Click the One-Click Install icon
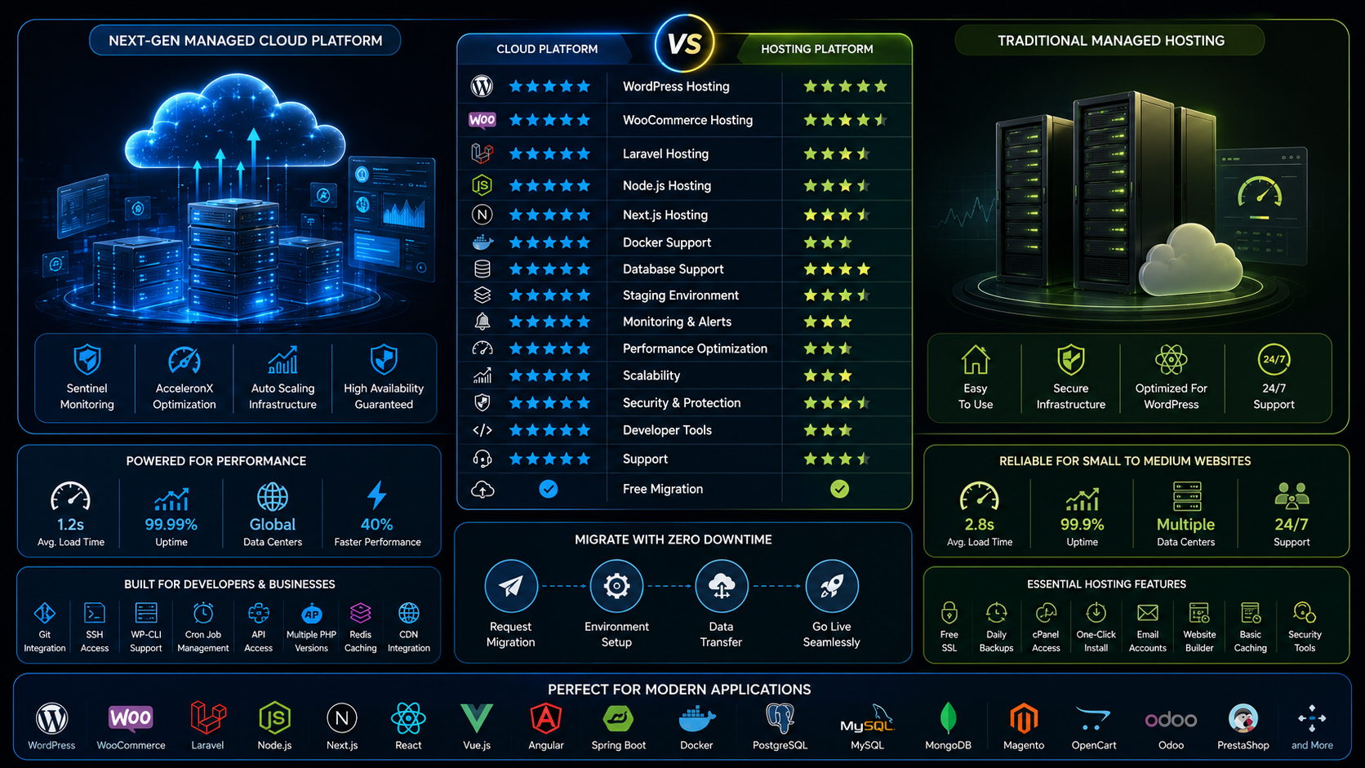Image resolution: width=1365 pixels, height=768 pixels. tap(1096, 612)
